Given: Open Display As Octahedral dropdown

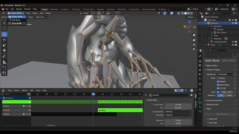Looking at the screenshot, I should point(225,74).
